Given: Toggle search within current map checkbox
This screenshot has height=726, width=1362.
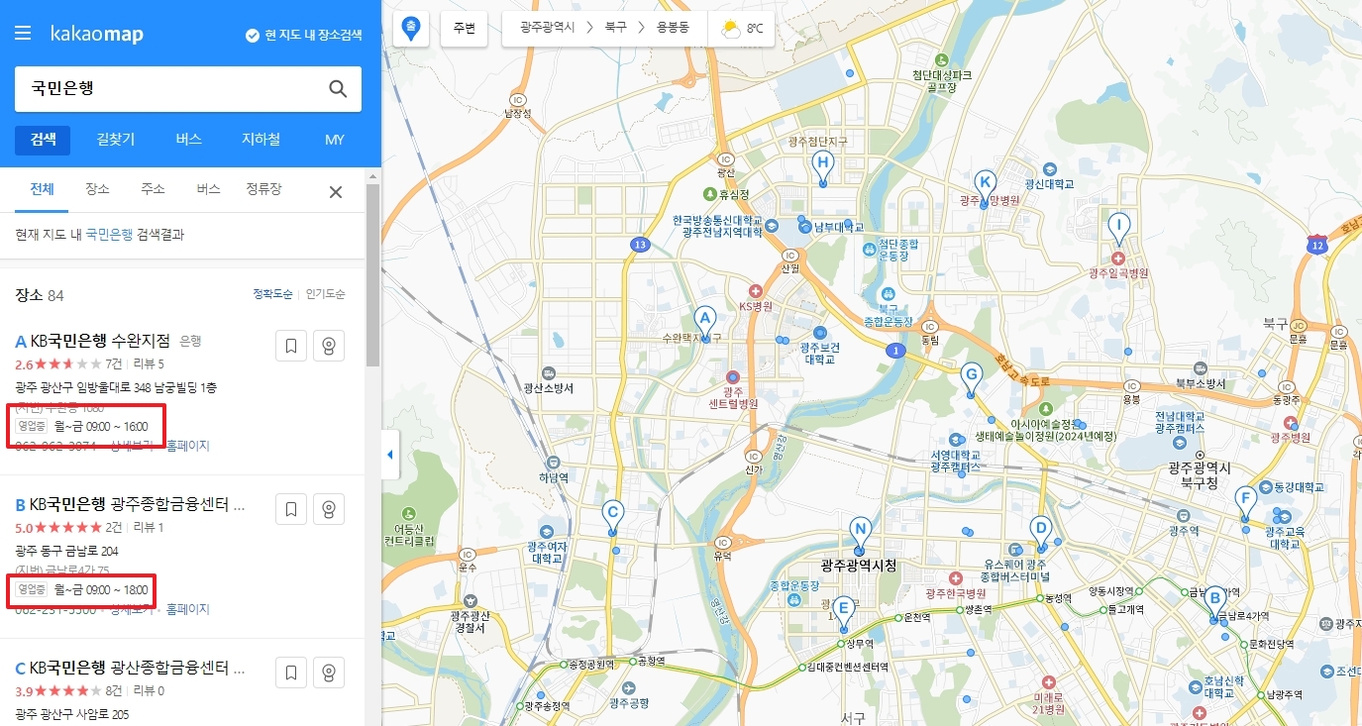Looking at the screenshot, I should tap(303, 36).
